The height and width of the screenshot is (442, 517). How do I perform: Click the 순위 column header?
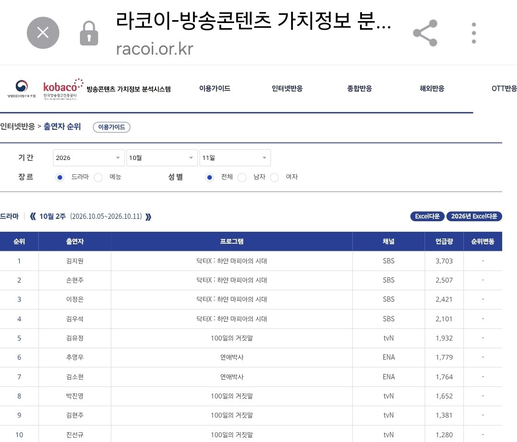[x=19, y=241]
